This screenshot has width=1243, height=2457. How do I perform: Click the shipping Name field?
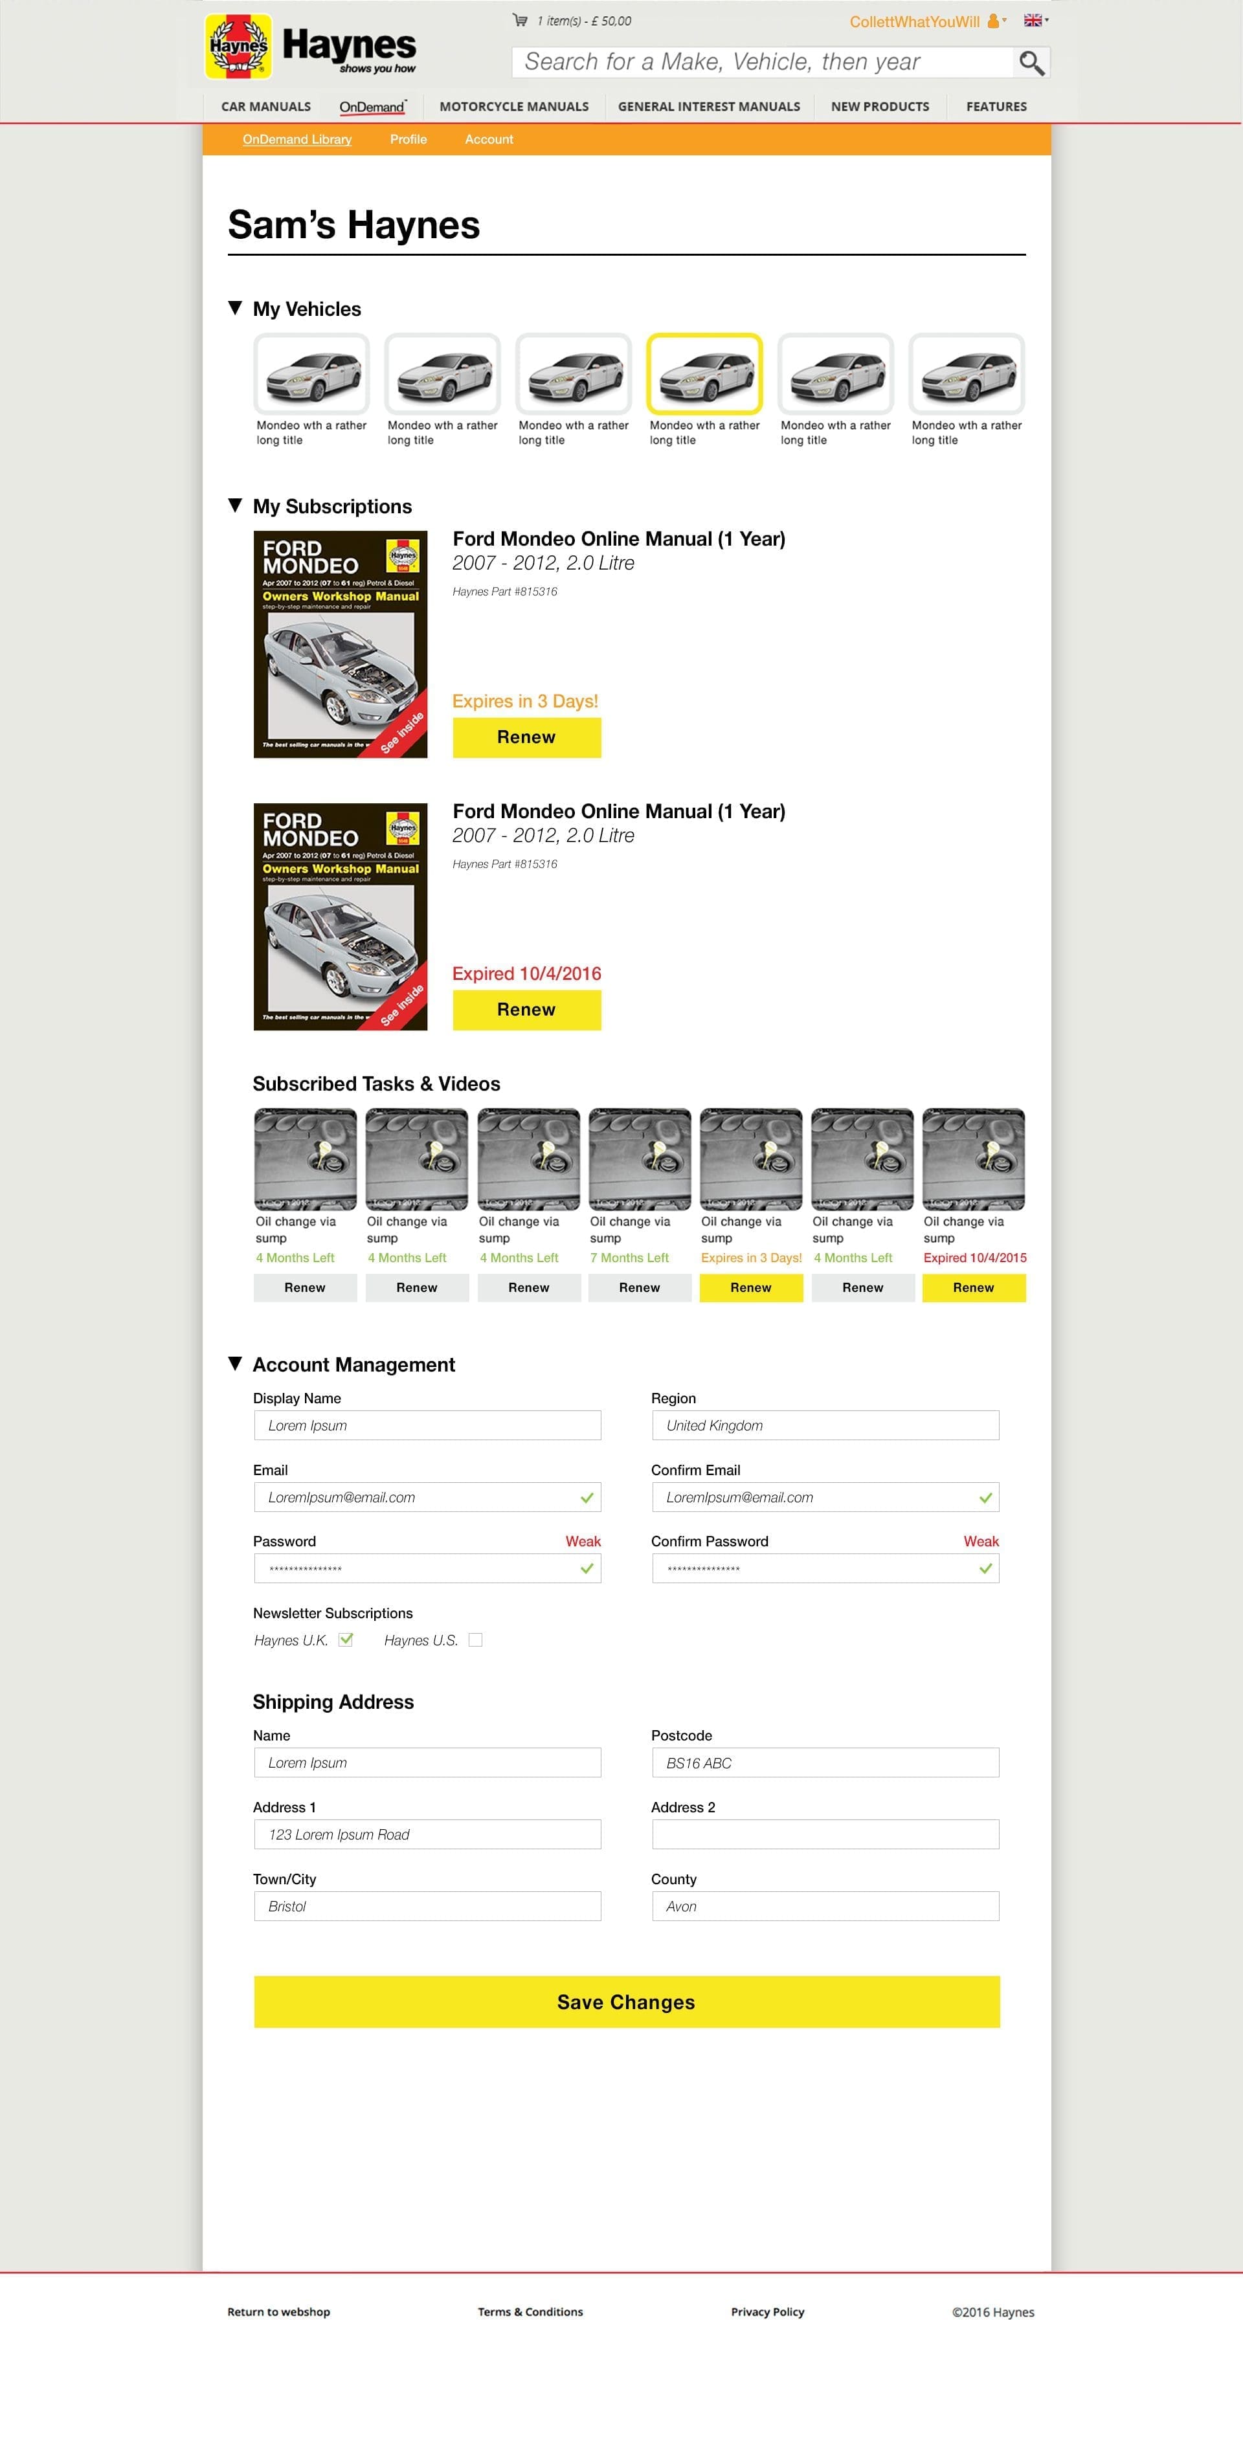coord(427,1762)
